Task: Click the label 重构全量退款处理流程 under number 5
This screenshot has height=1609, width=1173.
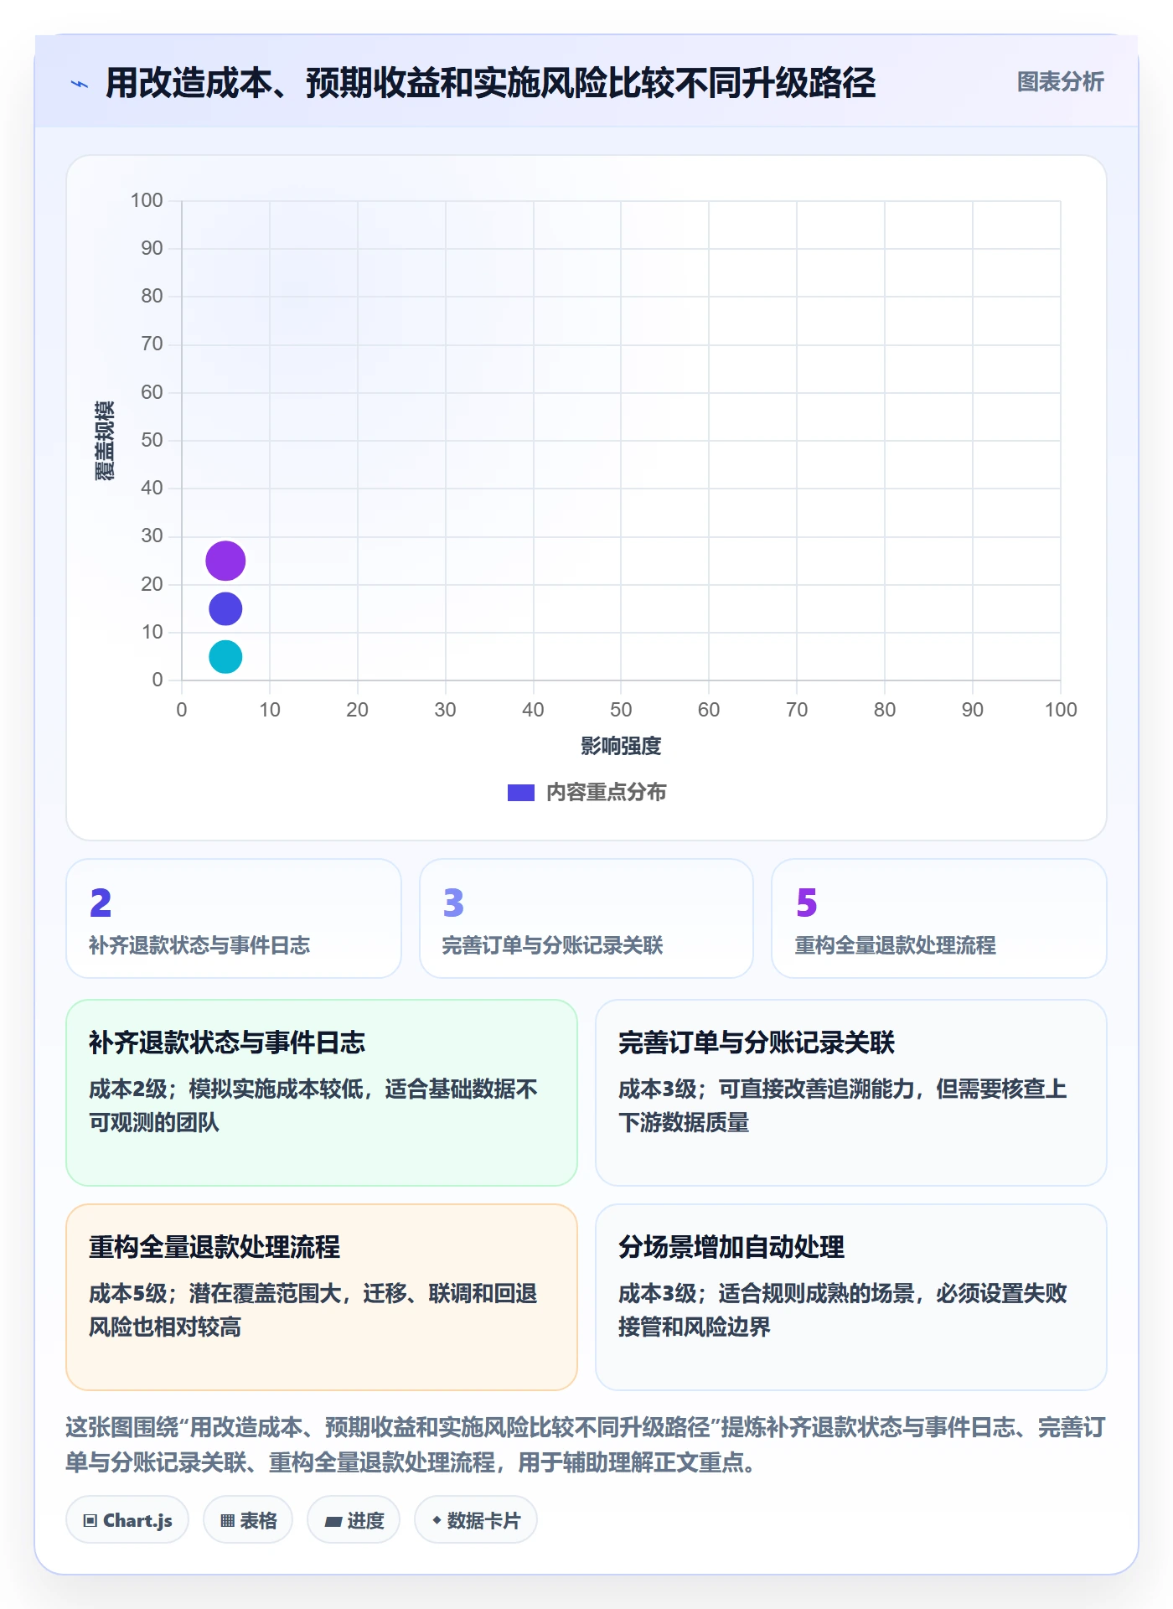Action: [x=895, y=945]
